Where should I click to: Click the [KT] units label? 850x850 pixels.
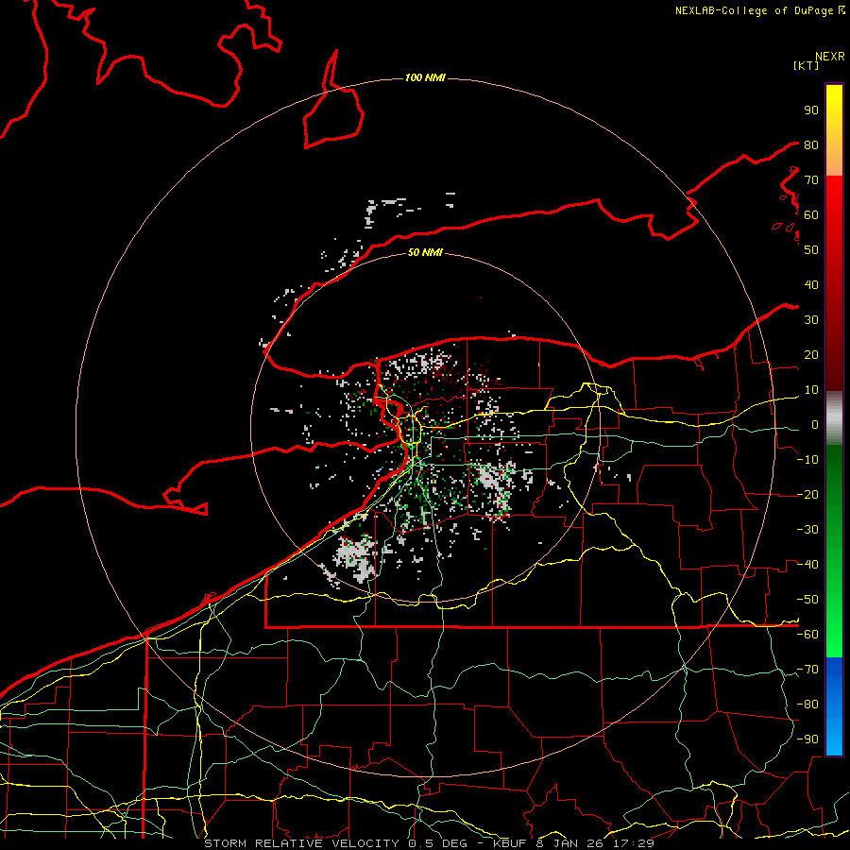[806, 65]
